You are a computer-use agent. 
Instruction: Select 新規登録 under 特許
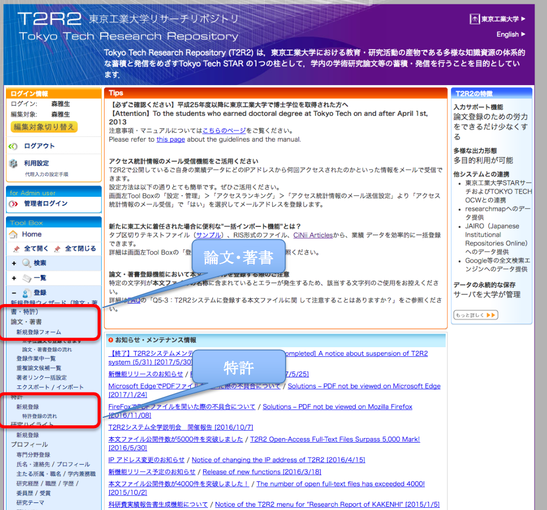[x=27, y=406]
